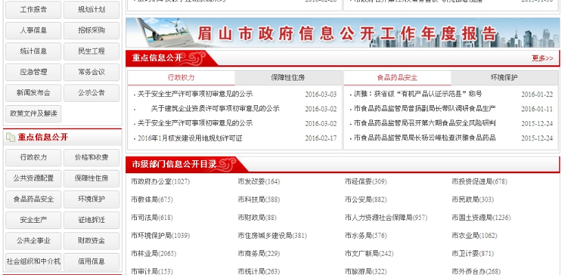Open 关于建筑企业资质许可事项初审意见的公示 article

coord(215,109)
